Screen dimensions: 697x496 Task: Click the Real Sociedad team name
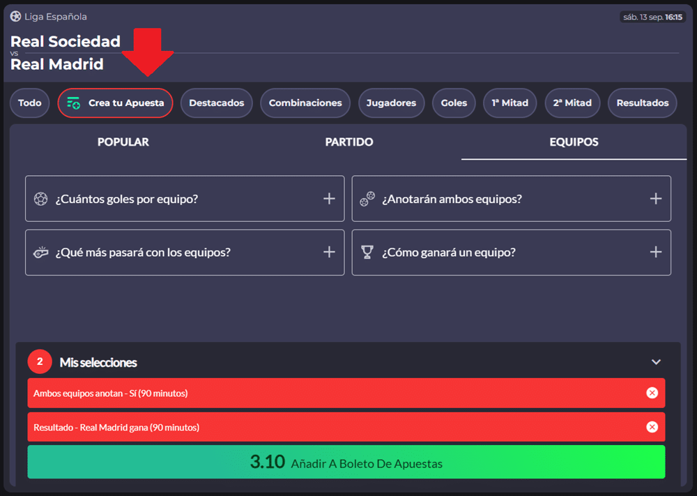tap(66, 41)
